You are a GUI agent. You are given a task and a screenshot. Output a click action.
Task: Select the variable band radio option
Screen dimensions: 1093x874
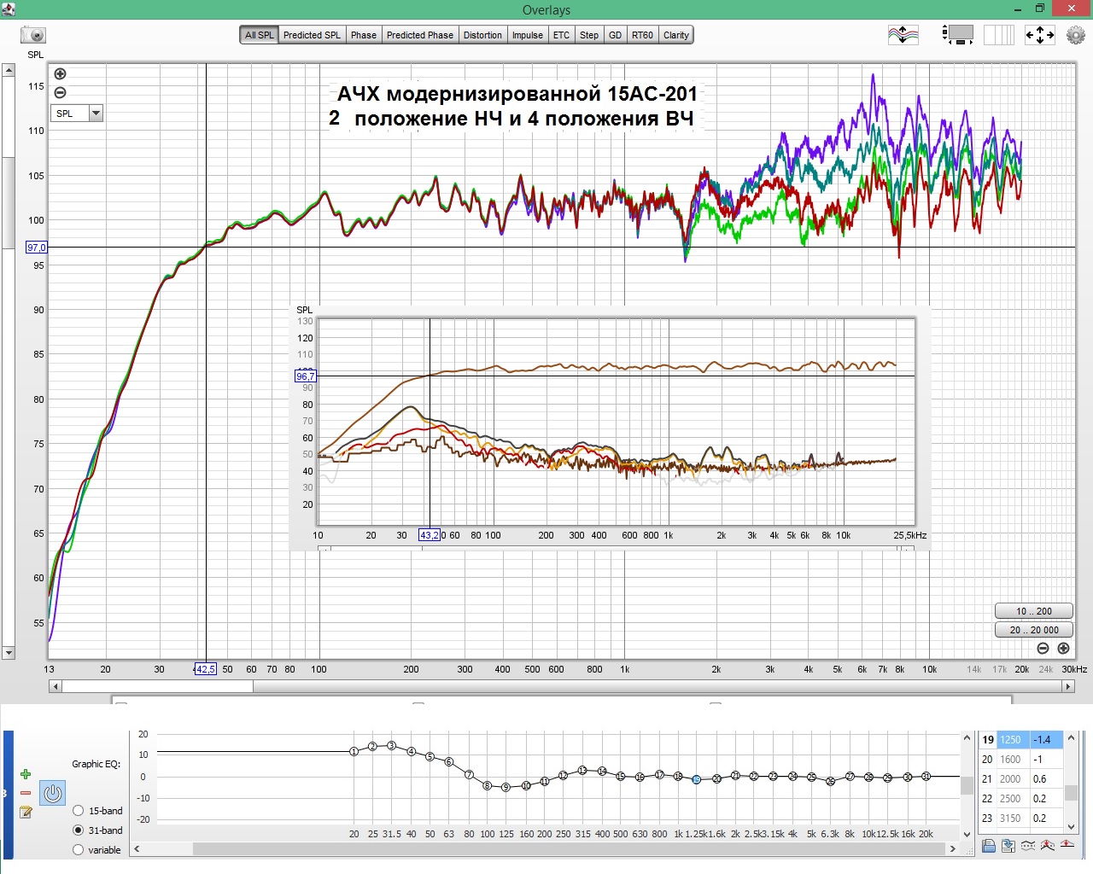[x=79, y=850]
